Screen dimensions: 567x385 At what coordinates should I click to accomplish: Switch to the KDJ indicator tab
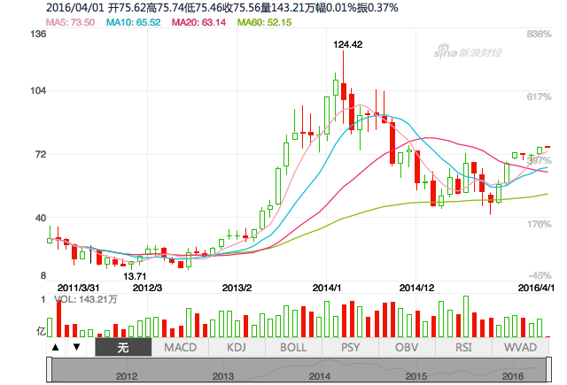237,348
